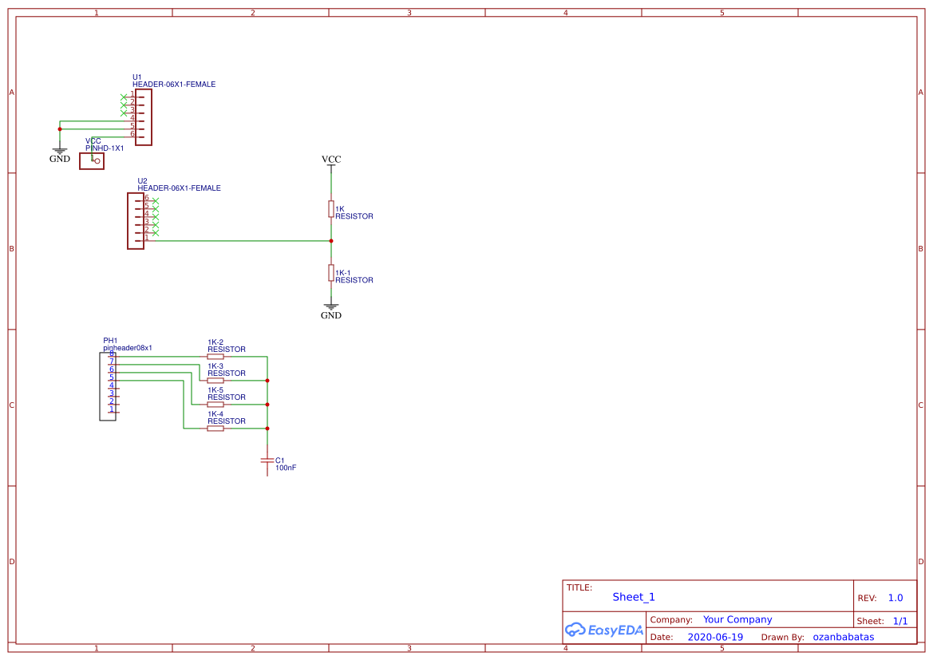
Task: Select the PINHD-1X1 VCC pin symbol
Action: 92,161
